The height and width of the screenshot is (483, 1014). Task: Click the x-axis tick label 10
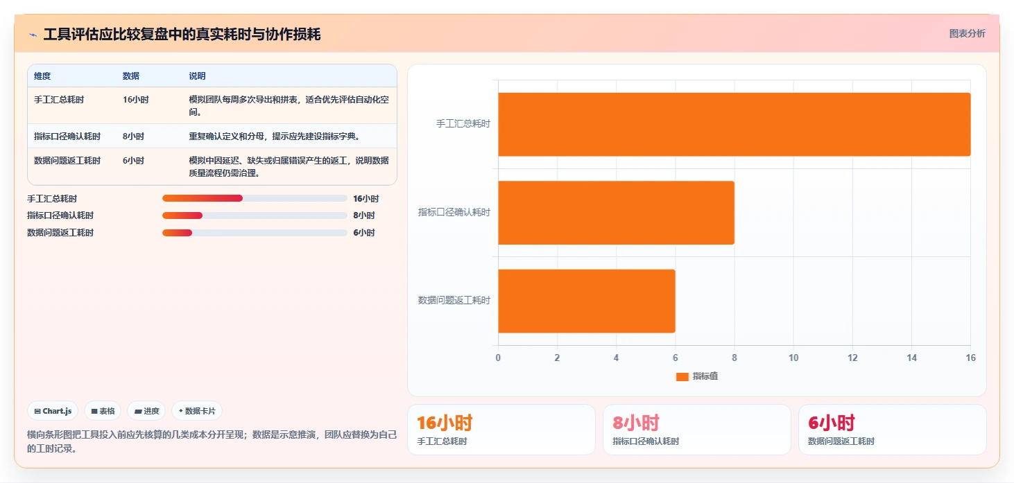point(793,358)
